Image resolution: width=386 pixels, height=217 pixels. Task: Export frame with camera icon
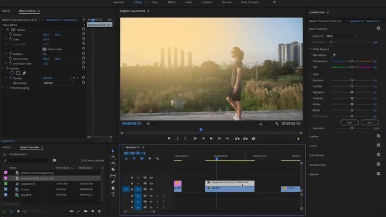click(x=253, y=139)
